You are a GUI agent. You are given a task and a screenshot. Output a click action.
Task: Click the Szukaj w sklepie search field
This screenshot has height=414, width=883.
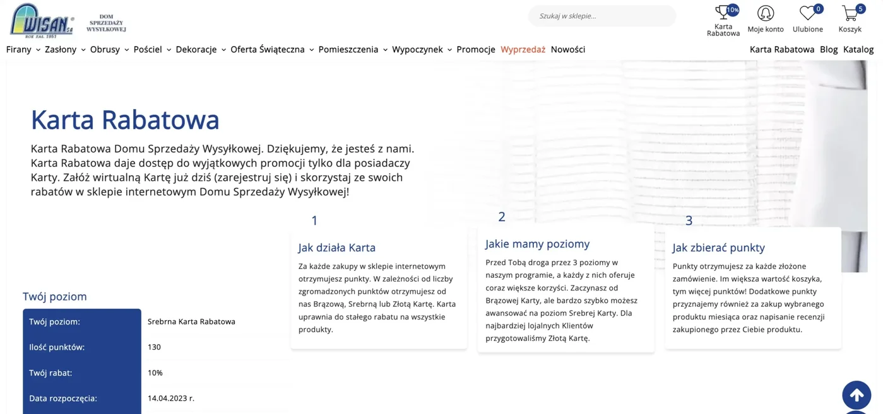(602, 16)
